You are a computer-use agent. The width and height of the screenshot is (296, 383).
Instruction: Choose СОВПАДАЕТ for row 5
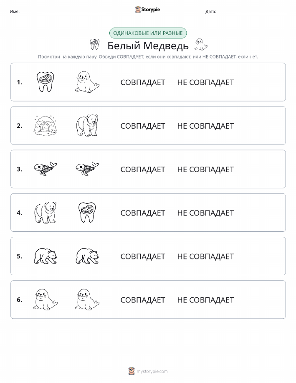143,256
